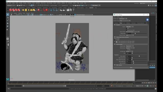
Task: Click the render view window shelf icon
Action: [68, 10]
